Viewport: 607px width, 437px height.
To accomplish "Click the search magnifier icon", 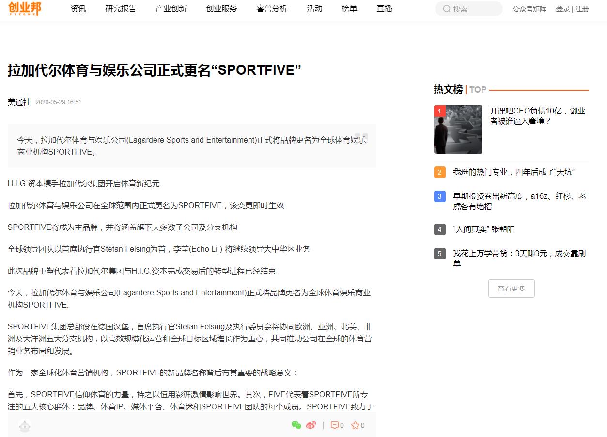I will tap(447, 9).
